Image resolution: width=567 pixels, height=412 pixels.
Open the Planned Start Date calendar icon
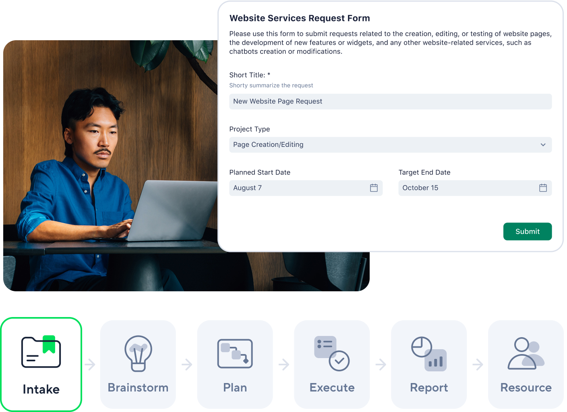pos(374,188)
